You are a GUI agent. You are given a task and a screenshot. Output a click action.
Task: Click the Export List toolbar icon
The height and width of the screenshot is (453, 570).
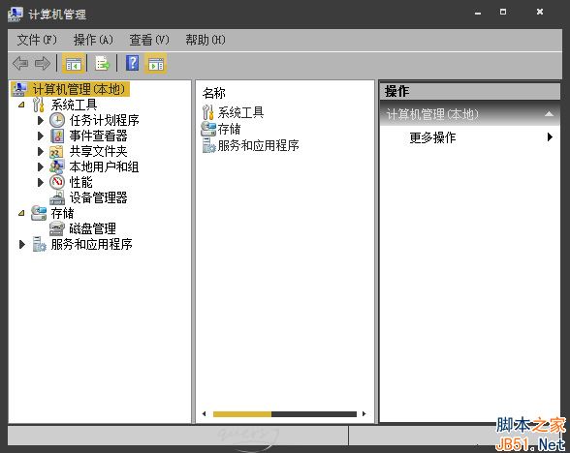102,64
